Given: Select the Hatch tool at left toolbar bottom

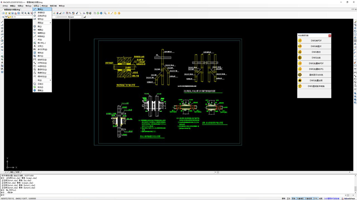Looking at the screenshot, I should [x=2, y=72].
